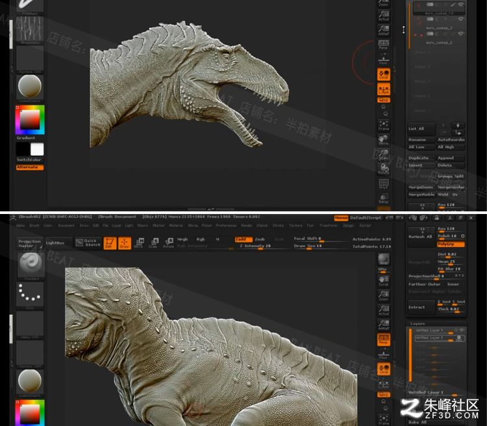The width and height of the screenshot is (487, 426).
Task: Click AAHalf icon in bottom screenshot shelf
Action: (384, 325)
